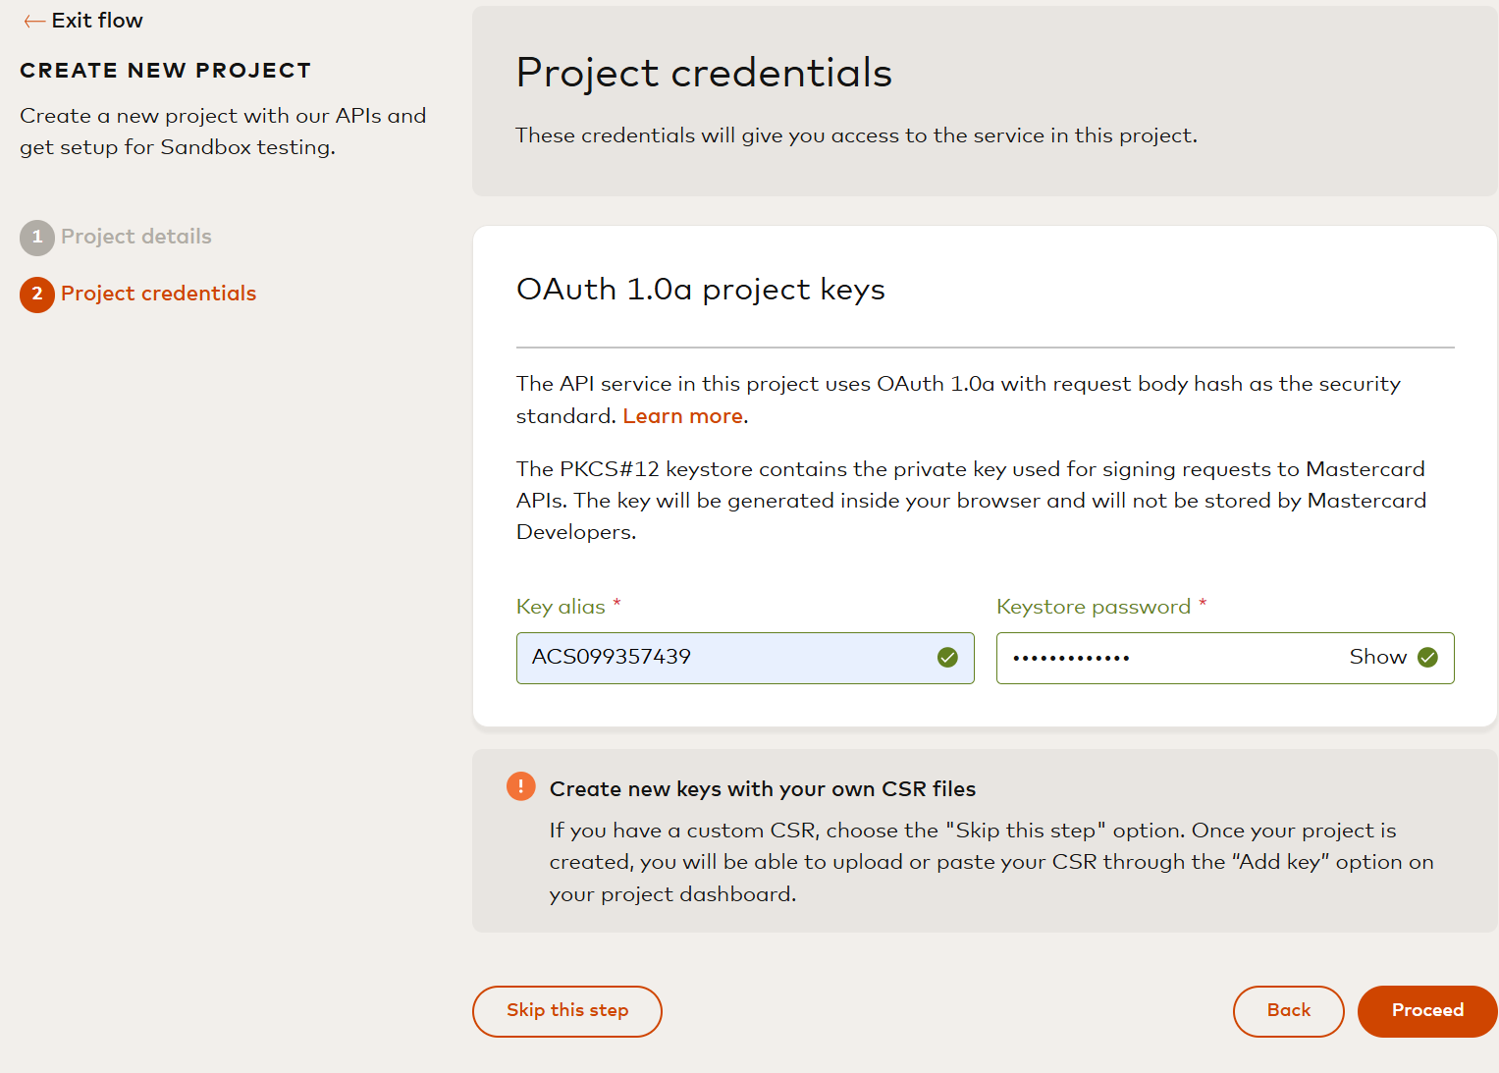
Task: Go back with the Back button
Action: click(x=1288, y=1010)
